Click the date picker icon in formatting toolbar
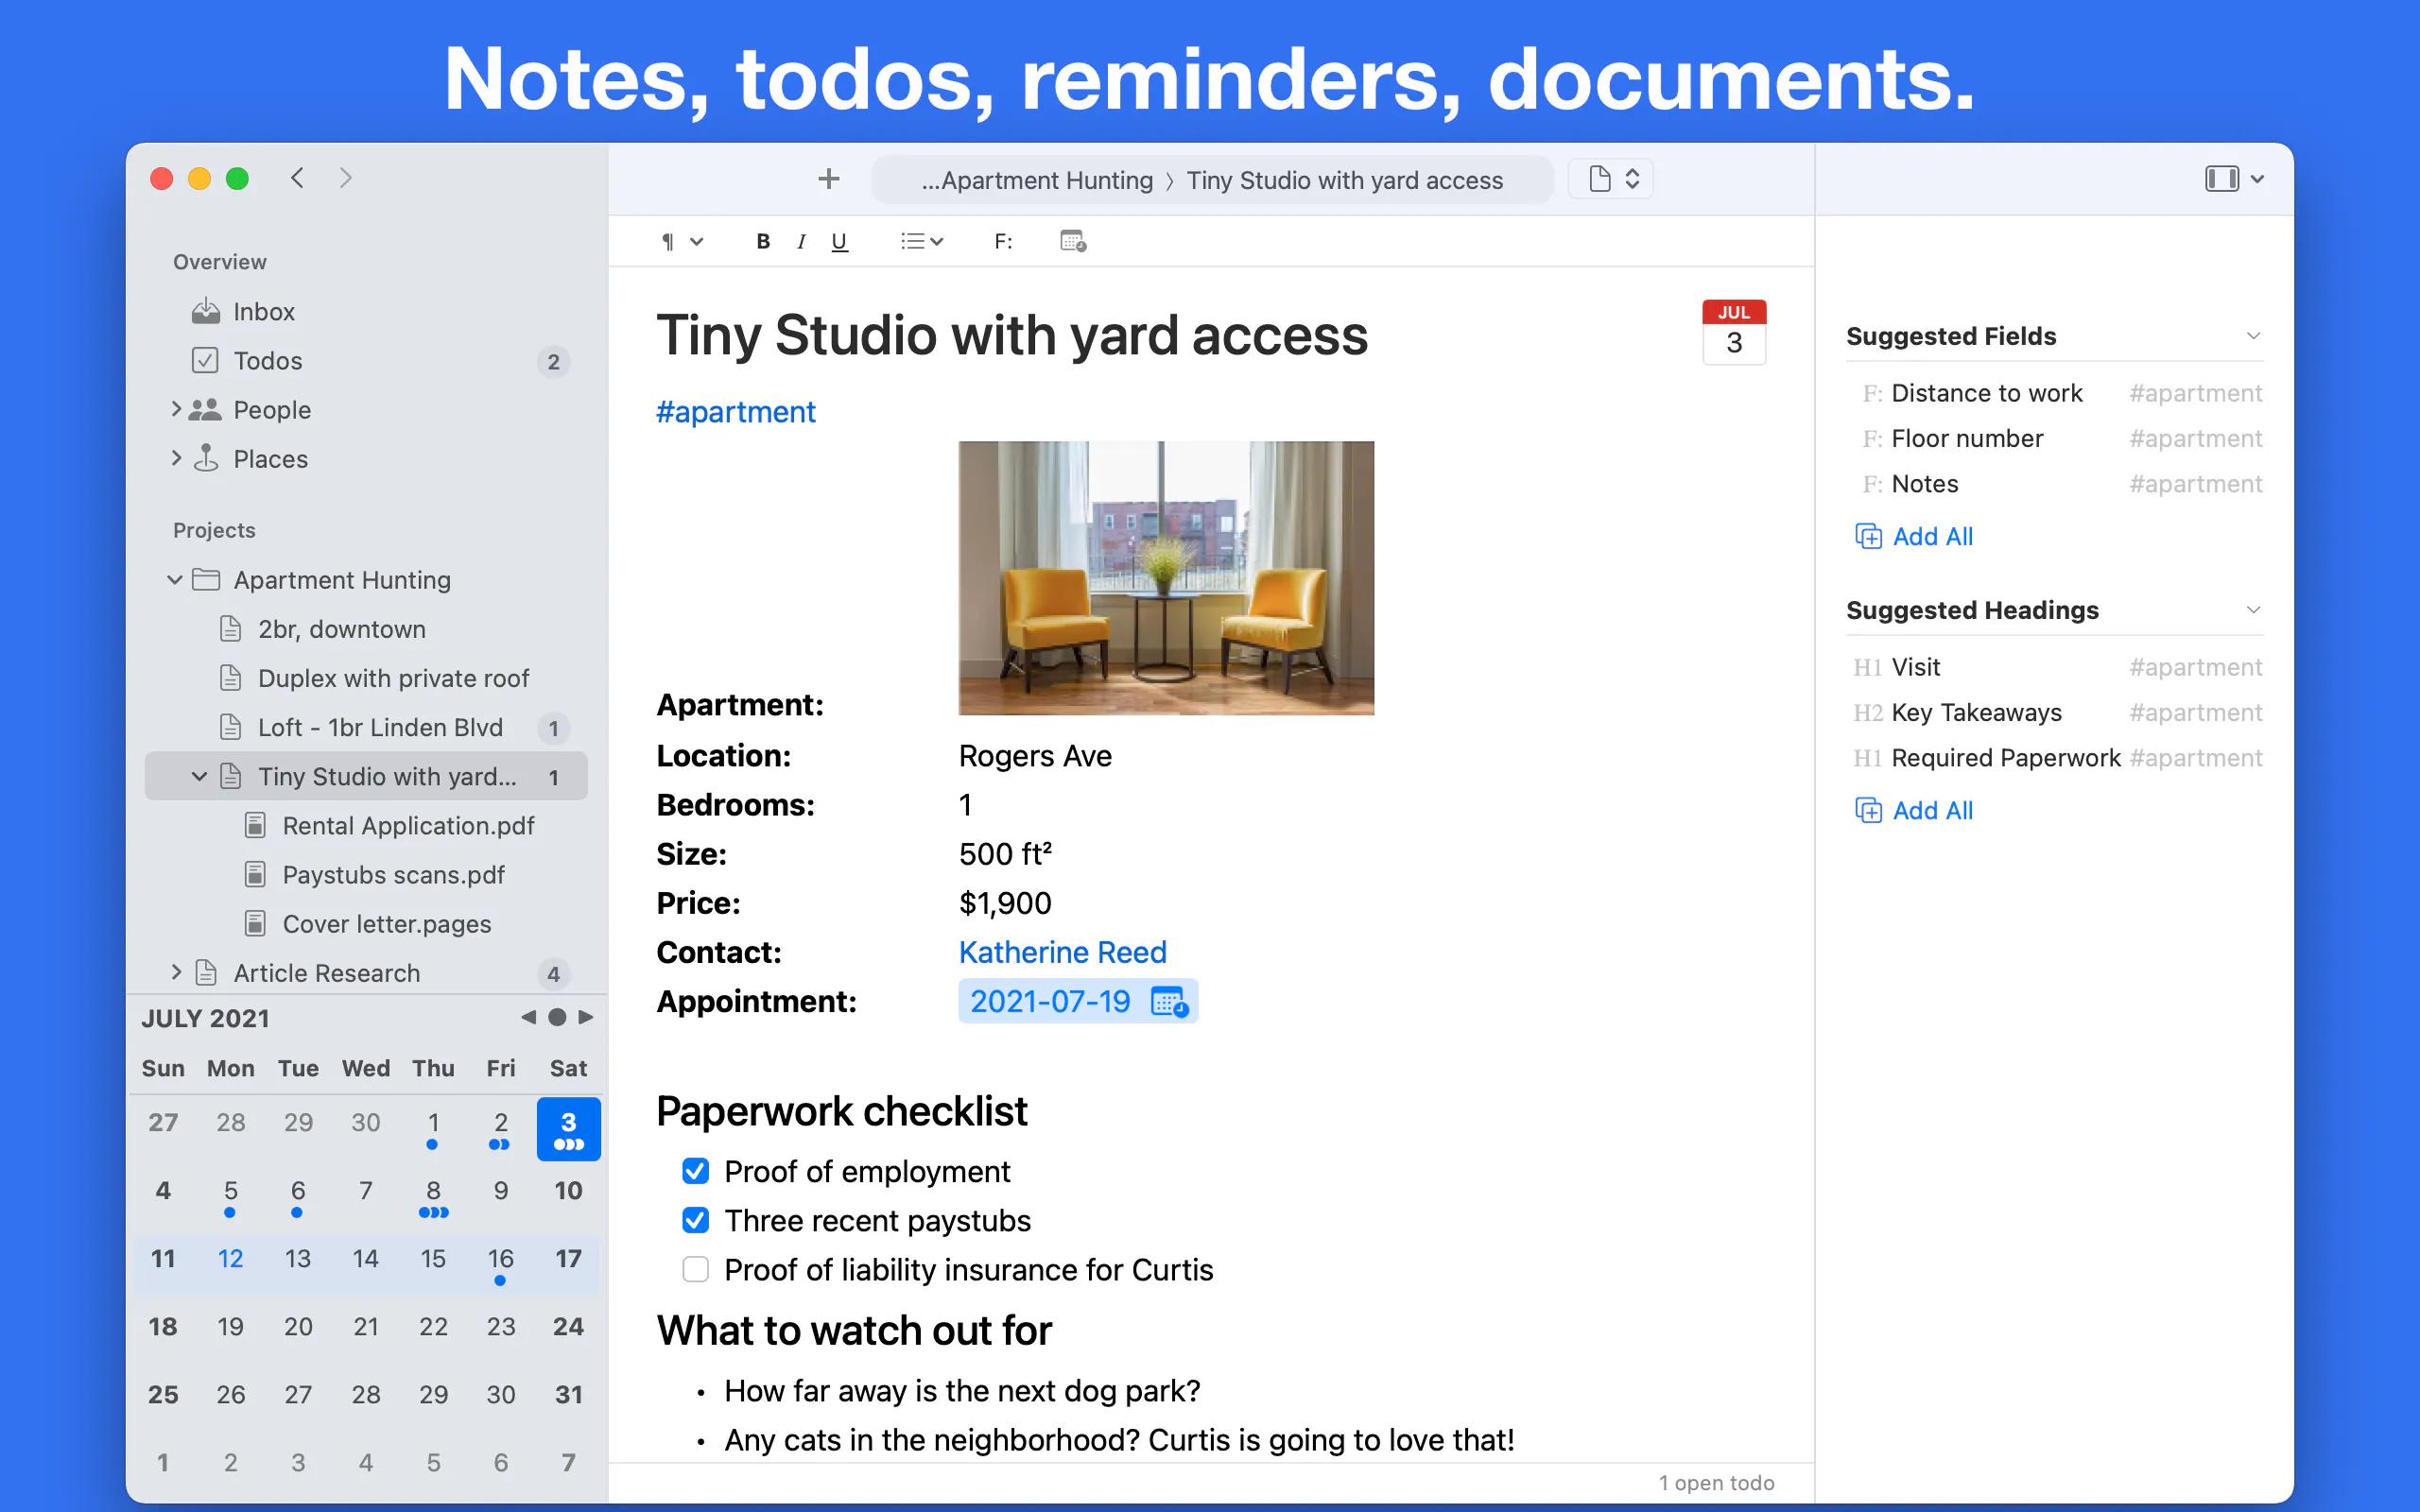2420x1512 pixels. [x=1073, y=241]
